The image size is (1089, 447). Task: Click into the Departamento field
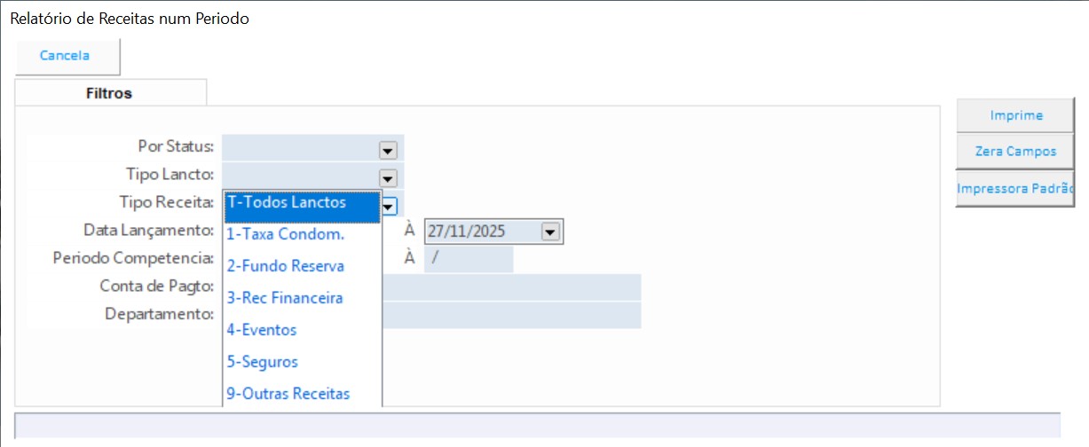pos(510,315)
